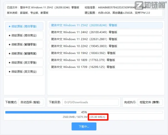Open 完成执行 校验文件 (推荐) dropdown
168x135 pixels.
tap(150, 102)
